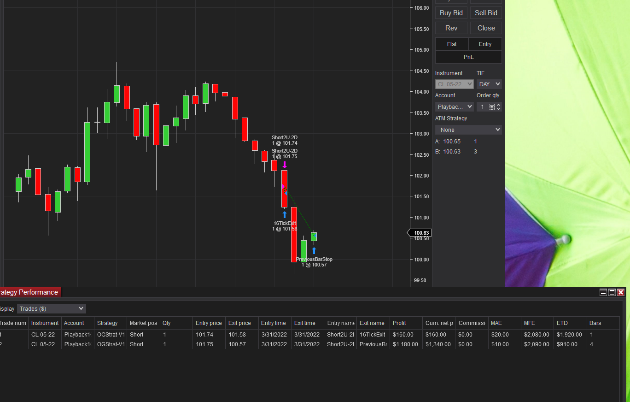Reverse position with the Rev button

[x=451, y=28]
